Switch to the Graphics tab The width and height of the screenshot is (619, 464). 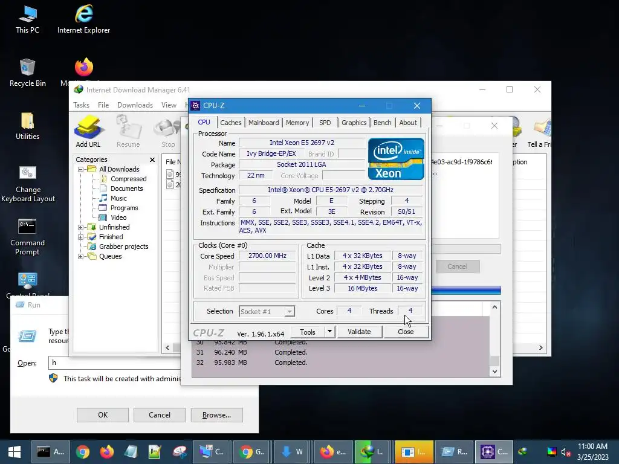pos(354,123)
